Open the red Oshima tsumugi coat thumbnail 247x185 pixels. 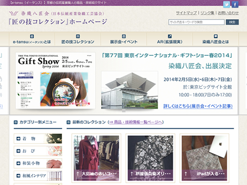click(x=96, y=158)
